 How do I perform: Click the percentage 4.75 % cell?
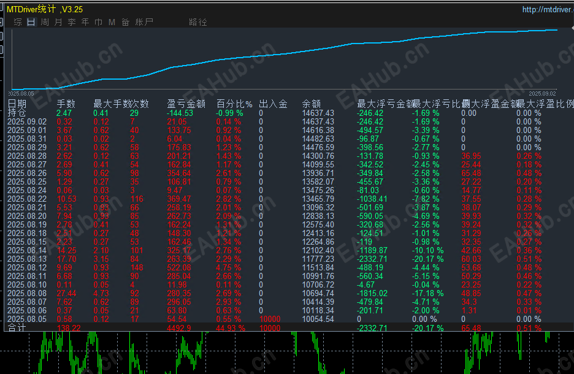point(228,267)
